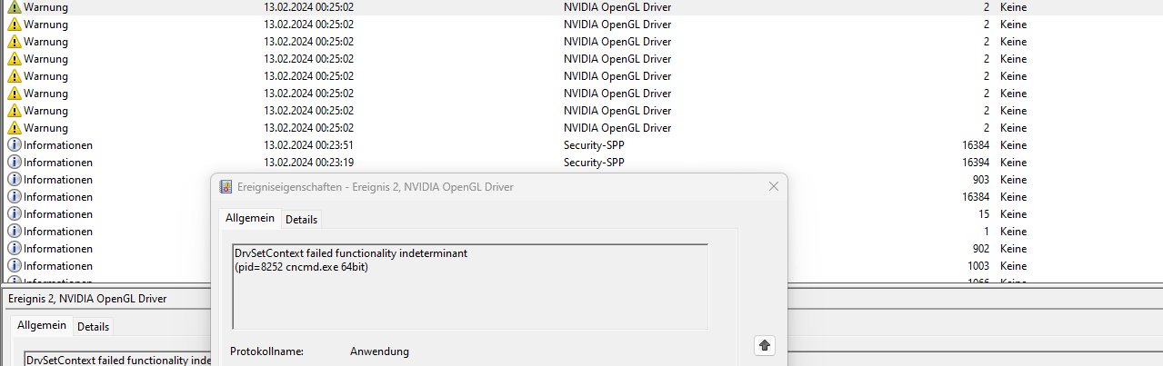Viewport: 1163px width, 366px height.
Task: Click the info icon of the 00:23:51 Security-SPP event
Action: (14, 145)
